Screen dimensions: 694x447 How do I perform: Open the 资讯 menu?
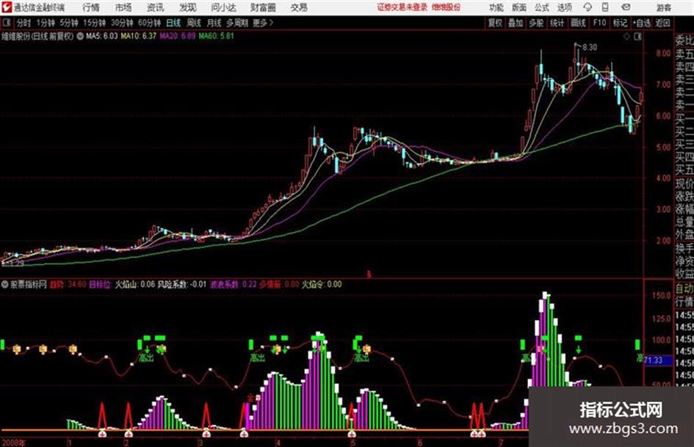point(155,7)
